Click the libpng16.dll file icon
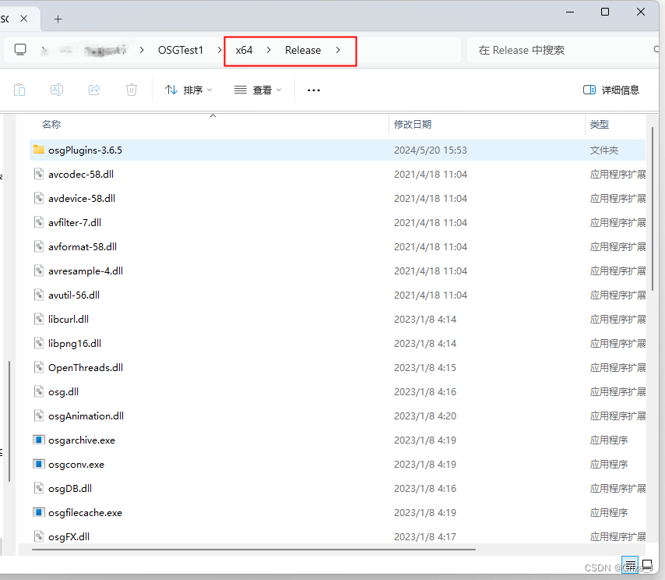The image size is (665, 580). (x=38, y=343)
